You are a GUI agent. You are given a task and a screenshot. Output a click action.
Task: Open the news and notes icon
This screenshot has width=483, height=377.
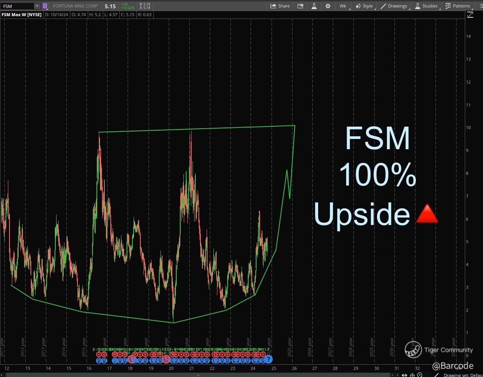300,6
